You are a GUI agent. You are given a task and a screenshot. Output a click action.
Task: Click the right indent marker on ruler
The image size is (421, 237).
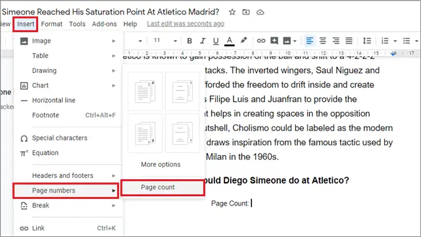393,53
